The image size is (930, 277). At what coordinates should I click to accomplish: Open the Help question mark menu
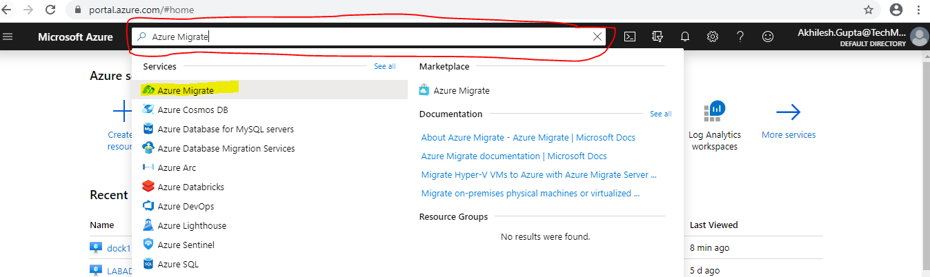coord(740,37)
